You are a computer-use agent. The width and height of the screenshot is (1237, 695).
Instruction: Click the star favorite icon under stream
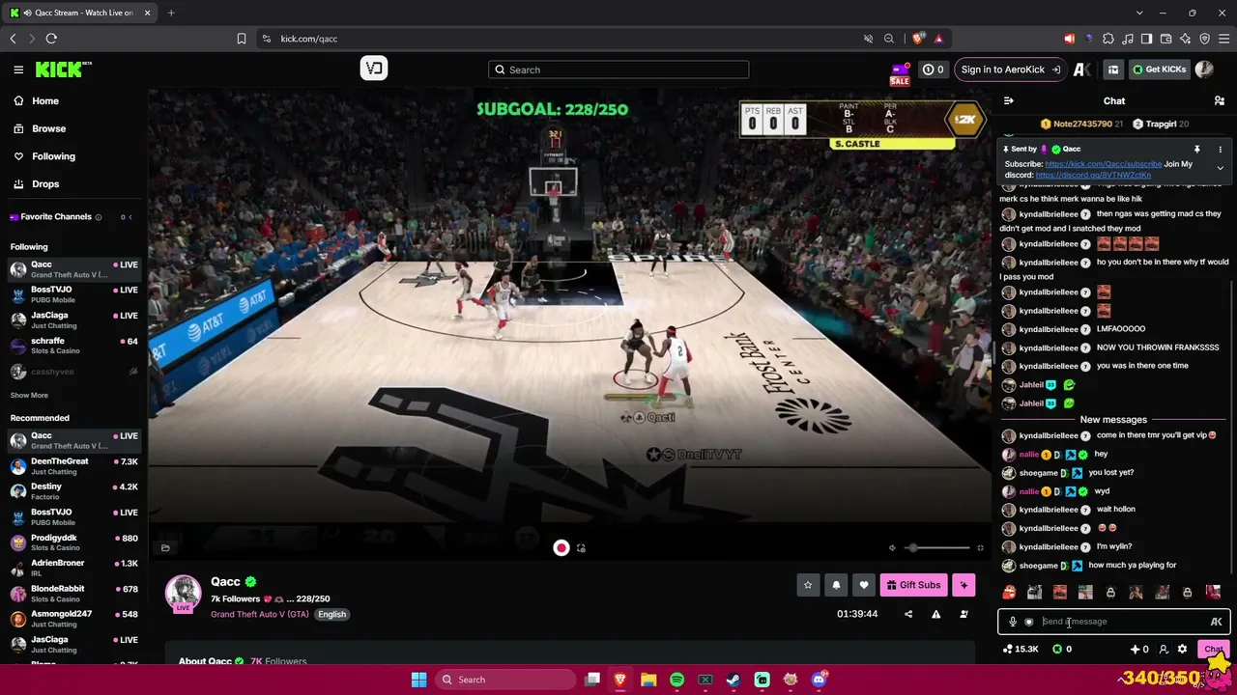click(808, 585)
